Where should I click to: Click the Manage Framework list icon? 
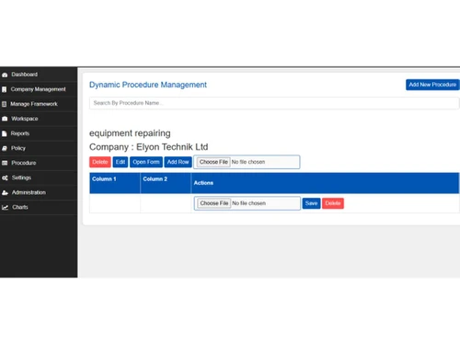coord(4,104)
